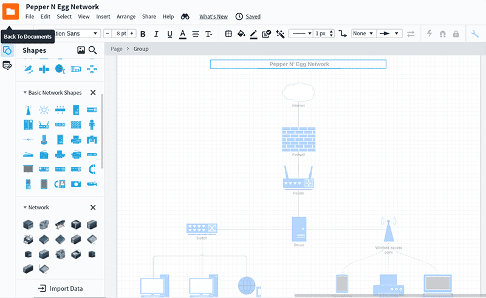Click the wrench settings icon
486x298 pixels.
475,34
